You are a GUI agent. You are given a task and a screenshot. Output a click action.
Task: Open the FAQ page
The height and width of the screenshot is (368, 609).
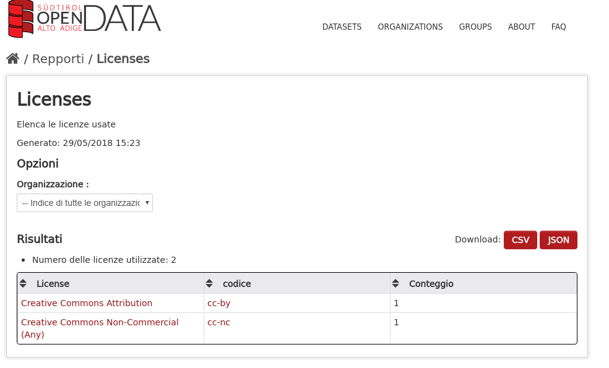pos(558,27)
